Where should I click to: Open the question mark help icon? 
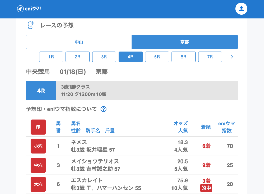(103, 109)
